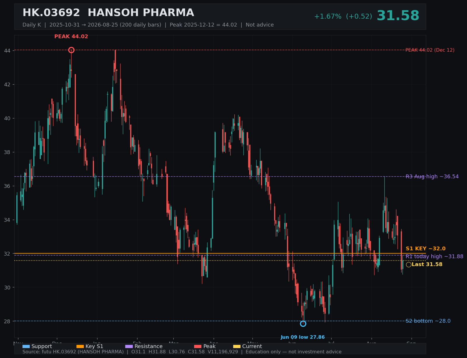Click the 'Last 31.58' label
Image resolution: width=467 pixels, height=358 pixels.
coord(427,265)
